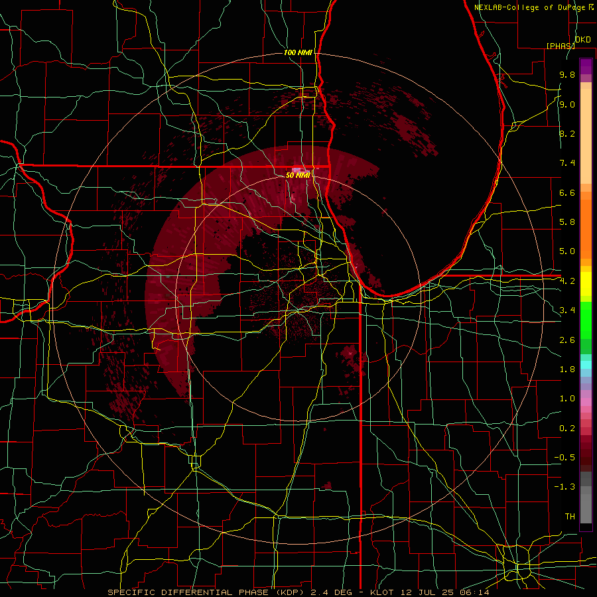Pick the orange segment of the color bar
The image size is (597, 597).
(x=586, y=228)
